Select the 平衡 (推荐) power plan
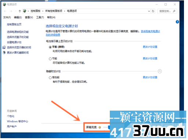Viewport: 188px width, 140px height. (x=50, y=47)
